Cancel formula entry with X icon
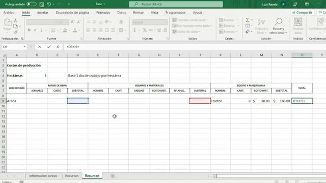The image size is (326, 183). [40, 47]
